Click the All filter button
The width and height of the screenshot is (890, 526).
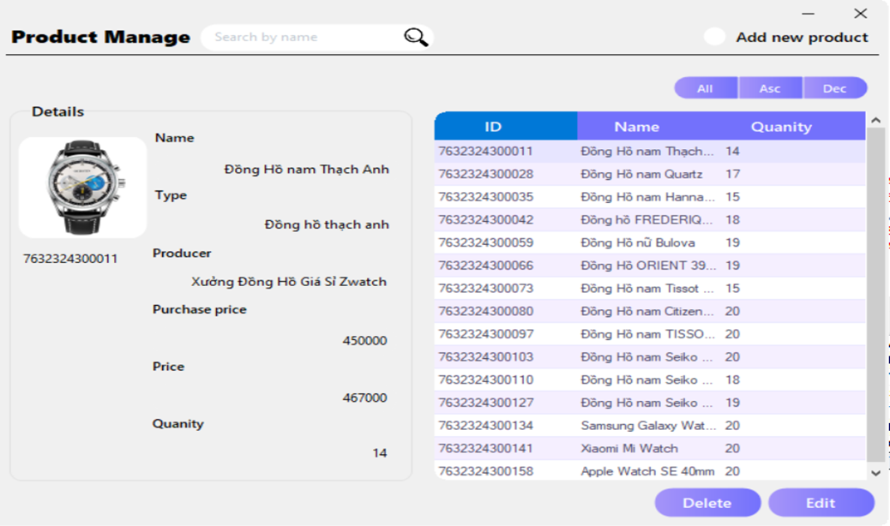coord(705,87)
